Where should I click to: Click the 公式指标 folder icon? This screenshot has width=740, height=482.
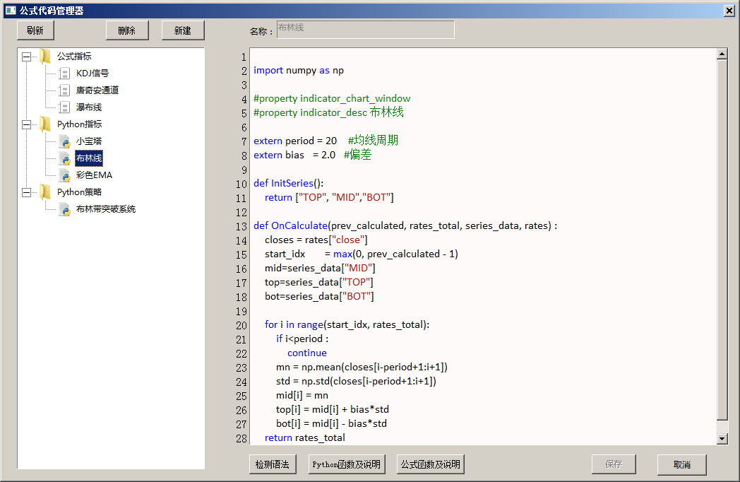[46, 57]
